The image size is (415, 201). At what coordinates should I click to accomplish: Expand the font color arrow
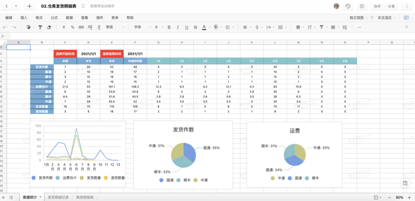coord(210,27)
